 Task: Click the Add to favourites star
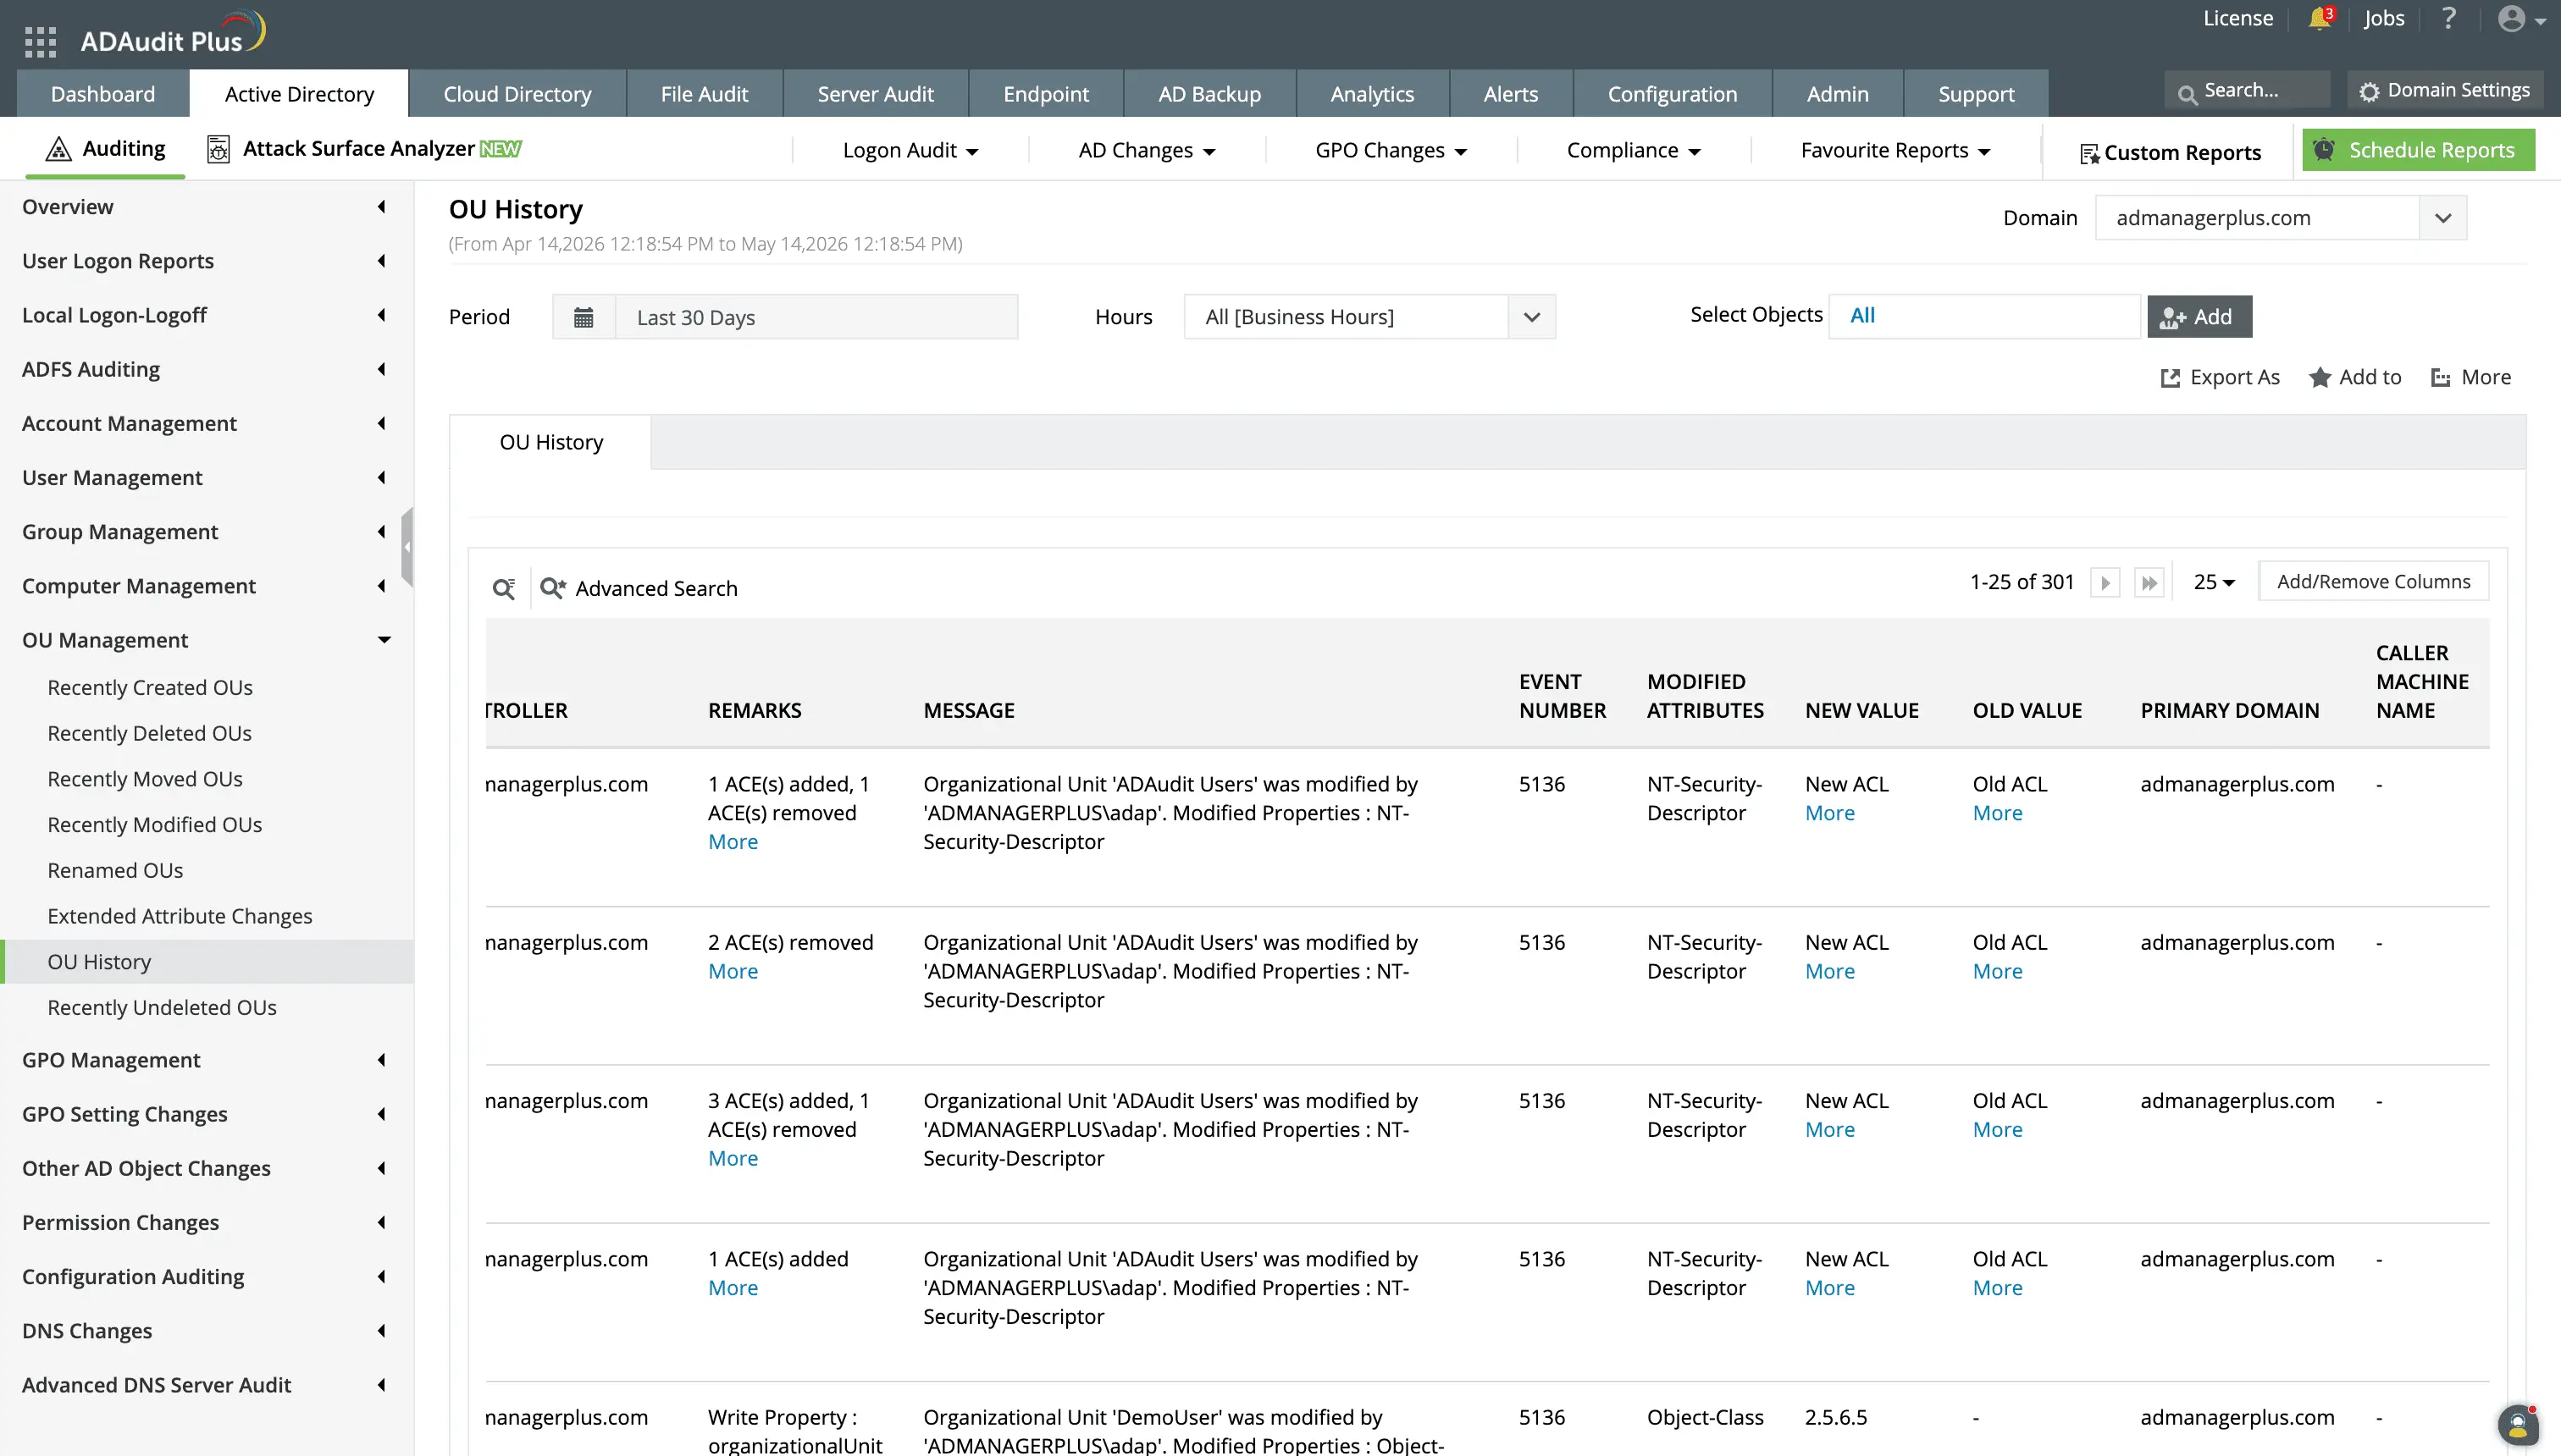pos(2320,377)
